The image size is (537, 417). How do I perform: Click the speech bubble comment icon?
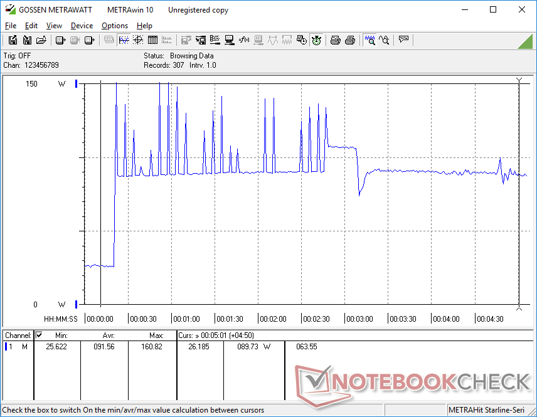403,40
